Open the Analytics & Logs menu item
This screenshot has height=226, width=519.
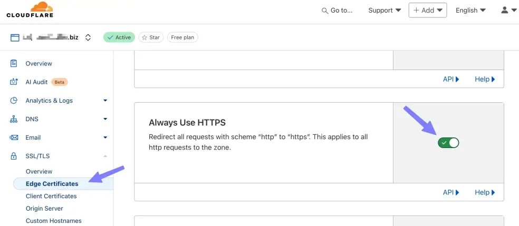[49, 101]
